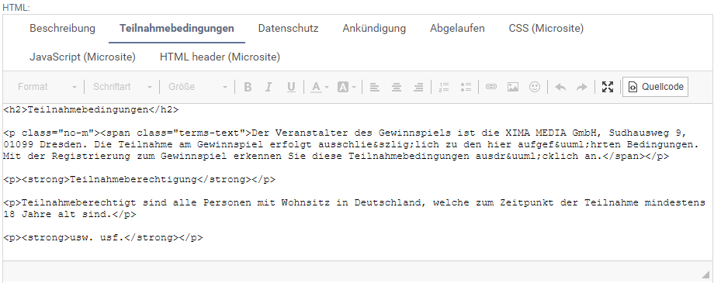The height and width of the screenshot is (283, 714).
Task: Open the Schriftart font dropdown
Action: click(x=122, y=87)
